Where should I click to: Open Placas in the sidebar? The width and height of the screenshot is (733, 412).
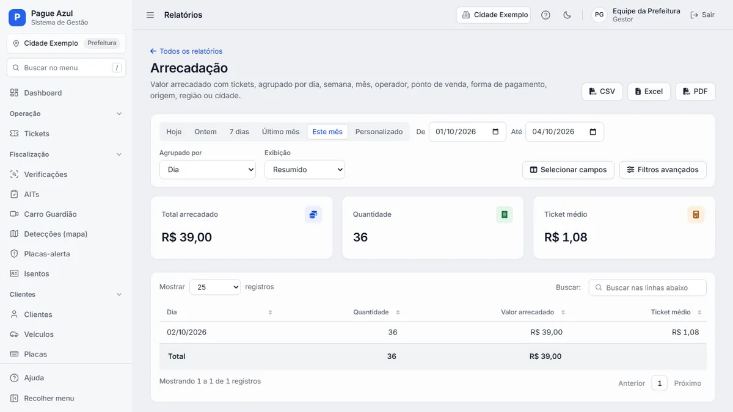66,354
